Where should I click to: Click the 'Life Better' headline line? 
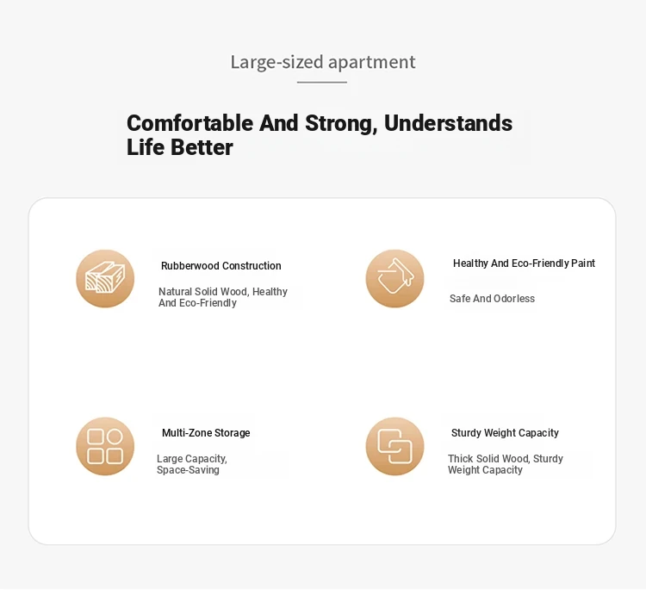point(180,147)
